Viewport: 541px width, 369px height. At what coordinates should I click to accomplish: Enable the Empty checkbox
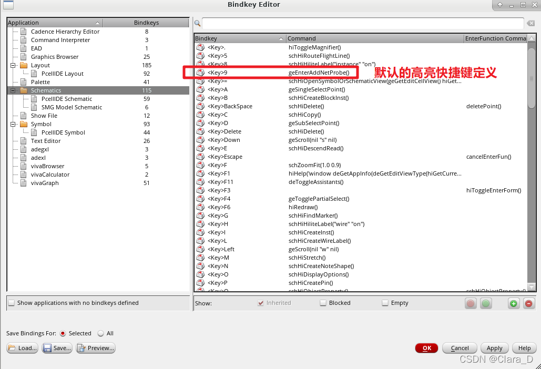tap(385, 303)
